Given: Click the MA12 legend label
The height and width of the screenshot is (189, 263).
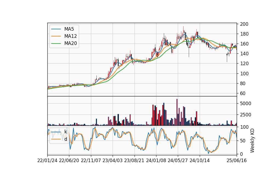Looking at the screenshot, I should pyautogui.click(x=70, y=36).
